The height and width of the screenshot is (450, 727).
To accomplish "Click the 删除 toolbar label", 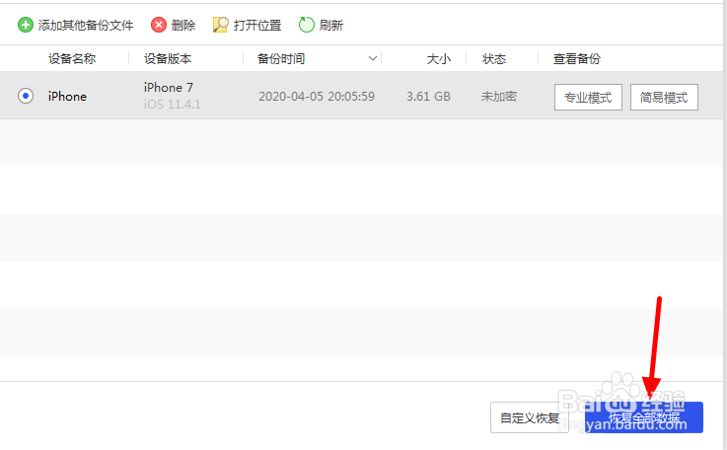I will (183, 25).
